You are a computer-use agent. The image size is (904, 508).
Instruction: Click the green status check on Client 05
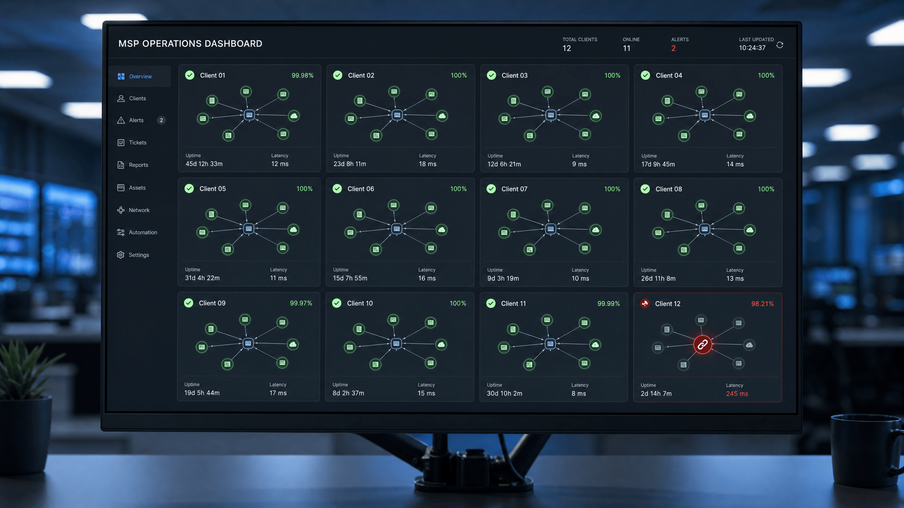(x=189, y=188)
